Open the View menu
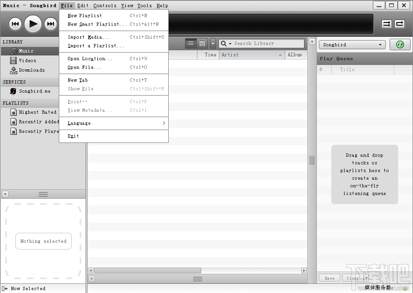This screenshot has height=293, width=413. click(127, 6)
